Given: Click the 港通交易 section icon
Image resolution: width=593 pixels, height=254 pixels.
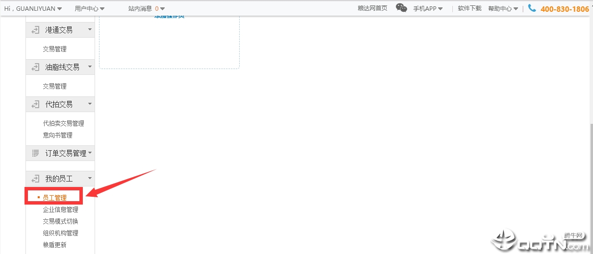Looking at the screenshot, I should coord(35,30).
